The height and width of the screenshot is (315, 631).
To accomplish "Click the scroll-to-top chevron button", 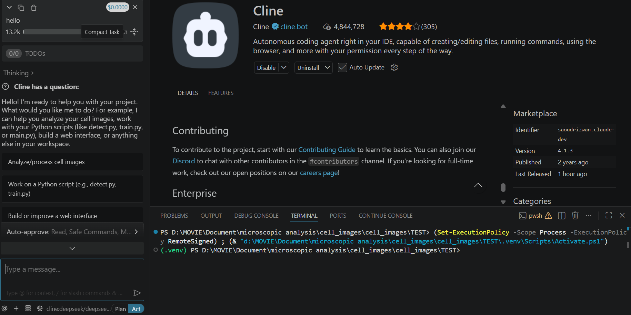I will pos(478,185).
